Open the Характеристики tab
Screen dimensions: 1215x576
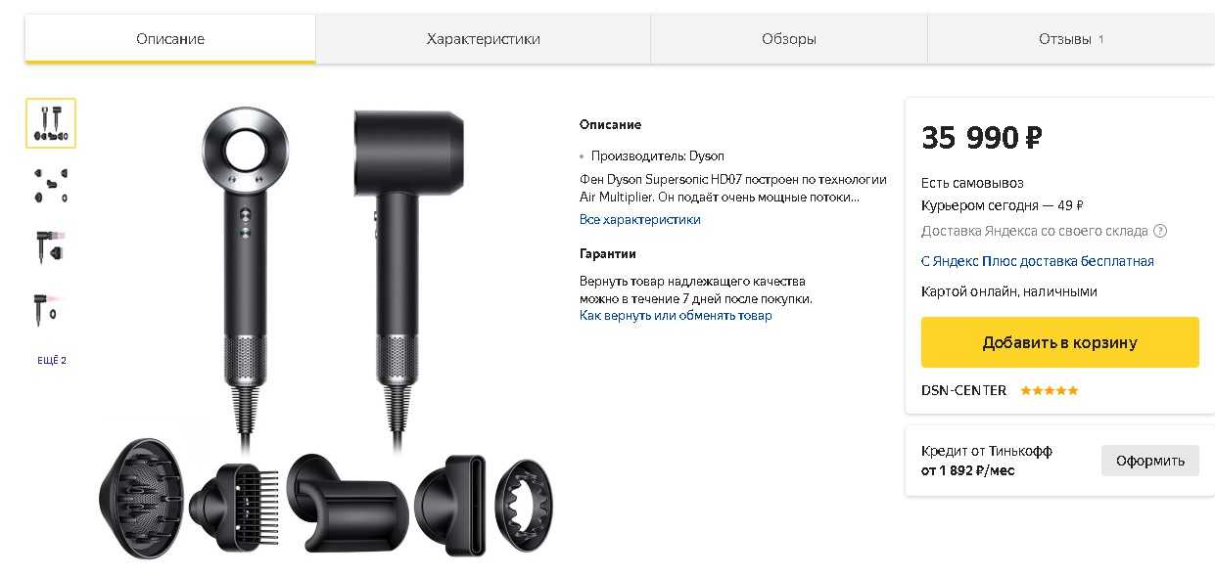[484, 39]
